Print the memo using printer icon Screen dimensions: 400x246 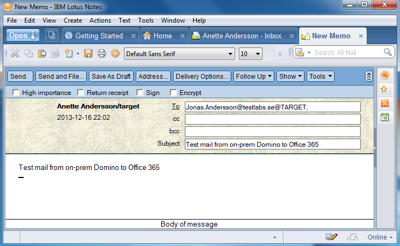click(x=101, y=53)
